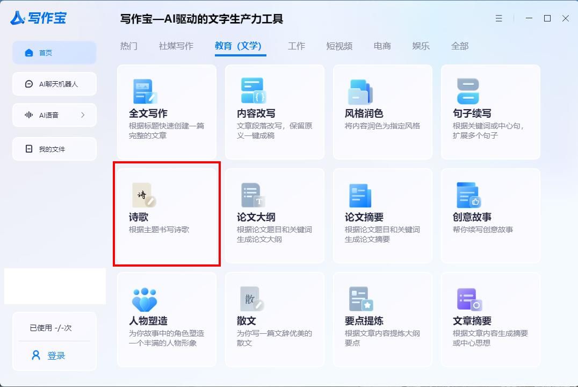Click the 写作宝 logo icon

[17, 18]
